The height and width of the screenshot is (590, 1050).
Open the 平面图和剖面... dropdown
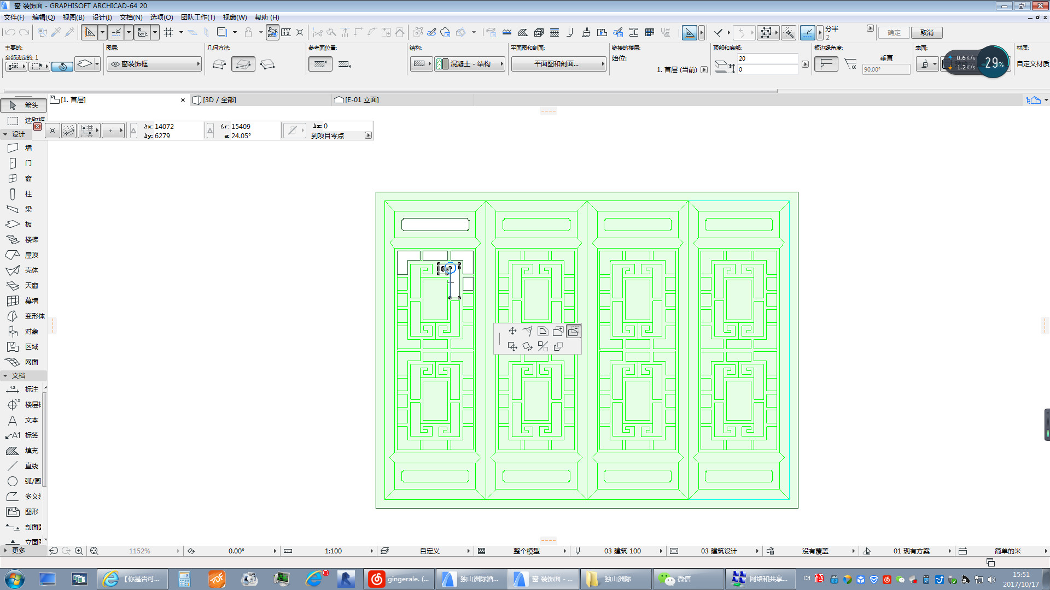pyautogui.click(x=559, y=64)
